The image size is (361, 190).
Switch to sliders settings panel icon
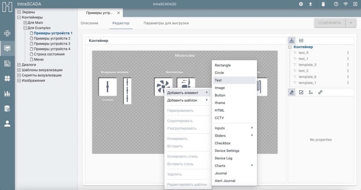coord(301,41)
